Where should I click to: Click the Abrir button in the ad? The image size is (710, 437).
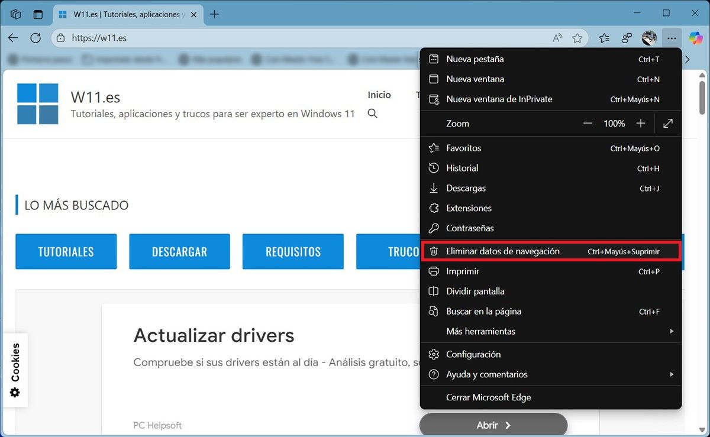tap(493, 425)
